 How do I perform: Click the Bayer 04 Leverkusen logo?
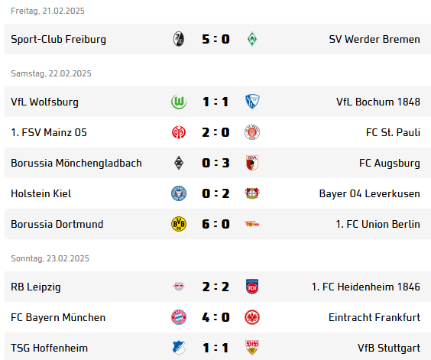[x=252, y=193]
